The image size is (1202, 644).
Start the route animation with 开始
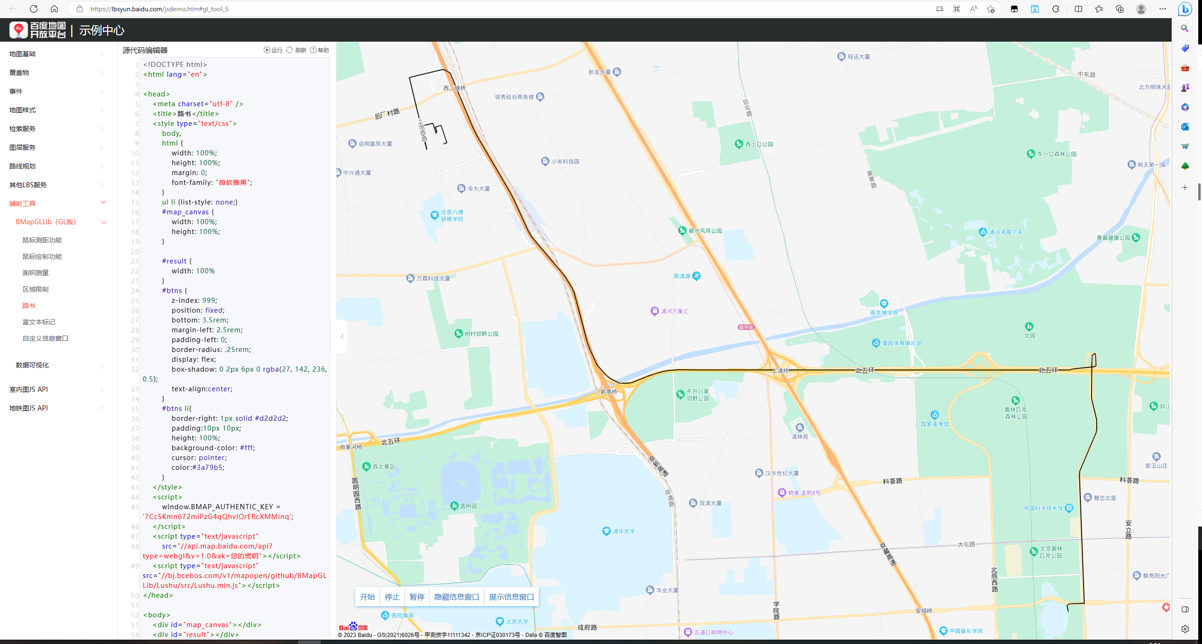click(367, 597)
